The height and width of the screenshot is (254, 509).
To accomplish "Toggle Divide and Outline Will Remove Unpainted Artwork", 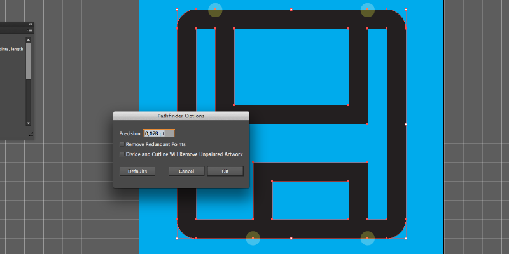I will coord(122,154).
